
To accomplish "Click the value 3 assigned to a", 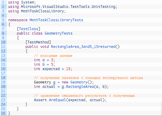I will [52, 60].
